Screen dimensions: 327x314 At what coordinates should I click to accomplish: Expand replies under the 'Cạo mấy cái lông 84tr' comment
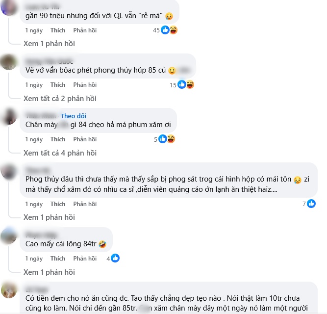[x=49, y=272]
